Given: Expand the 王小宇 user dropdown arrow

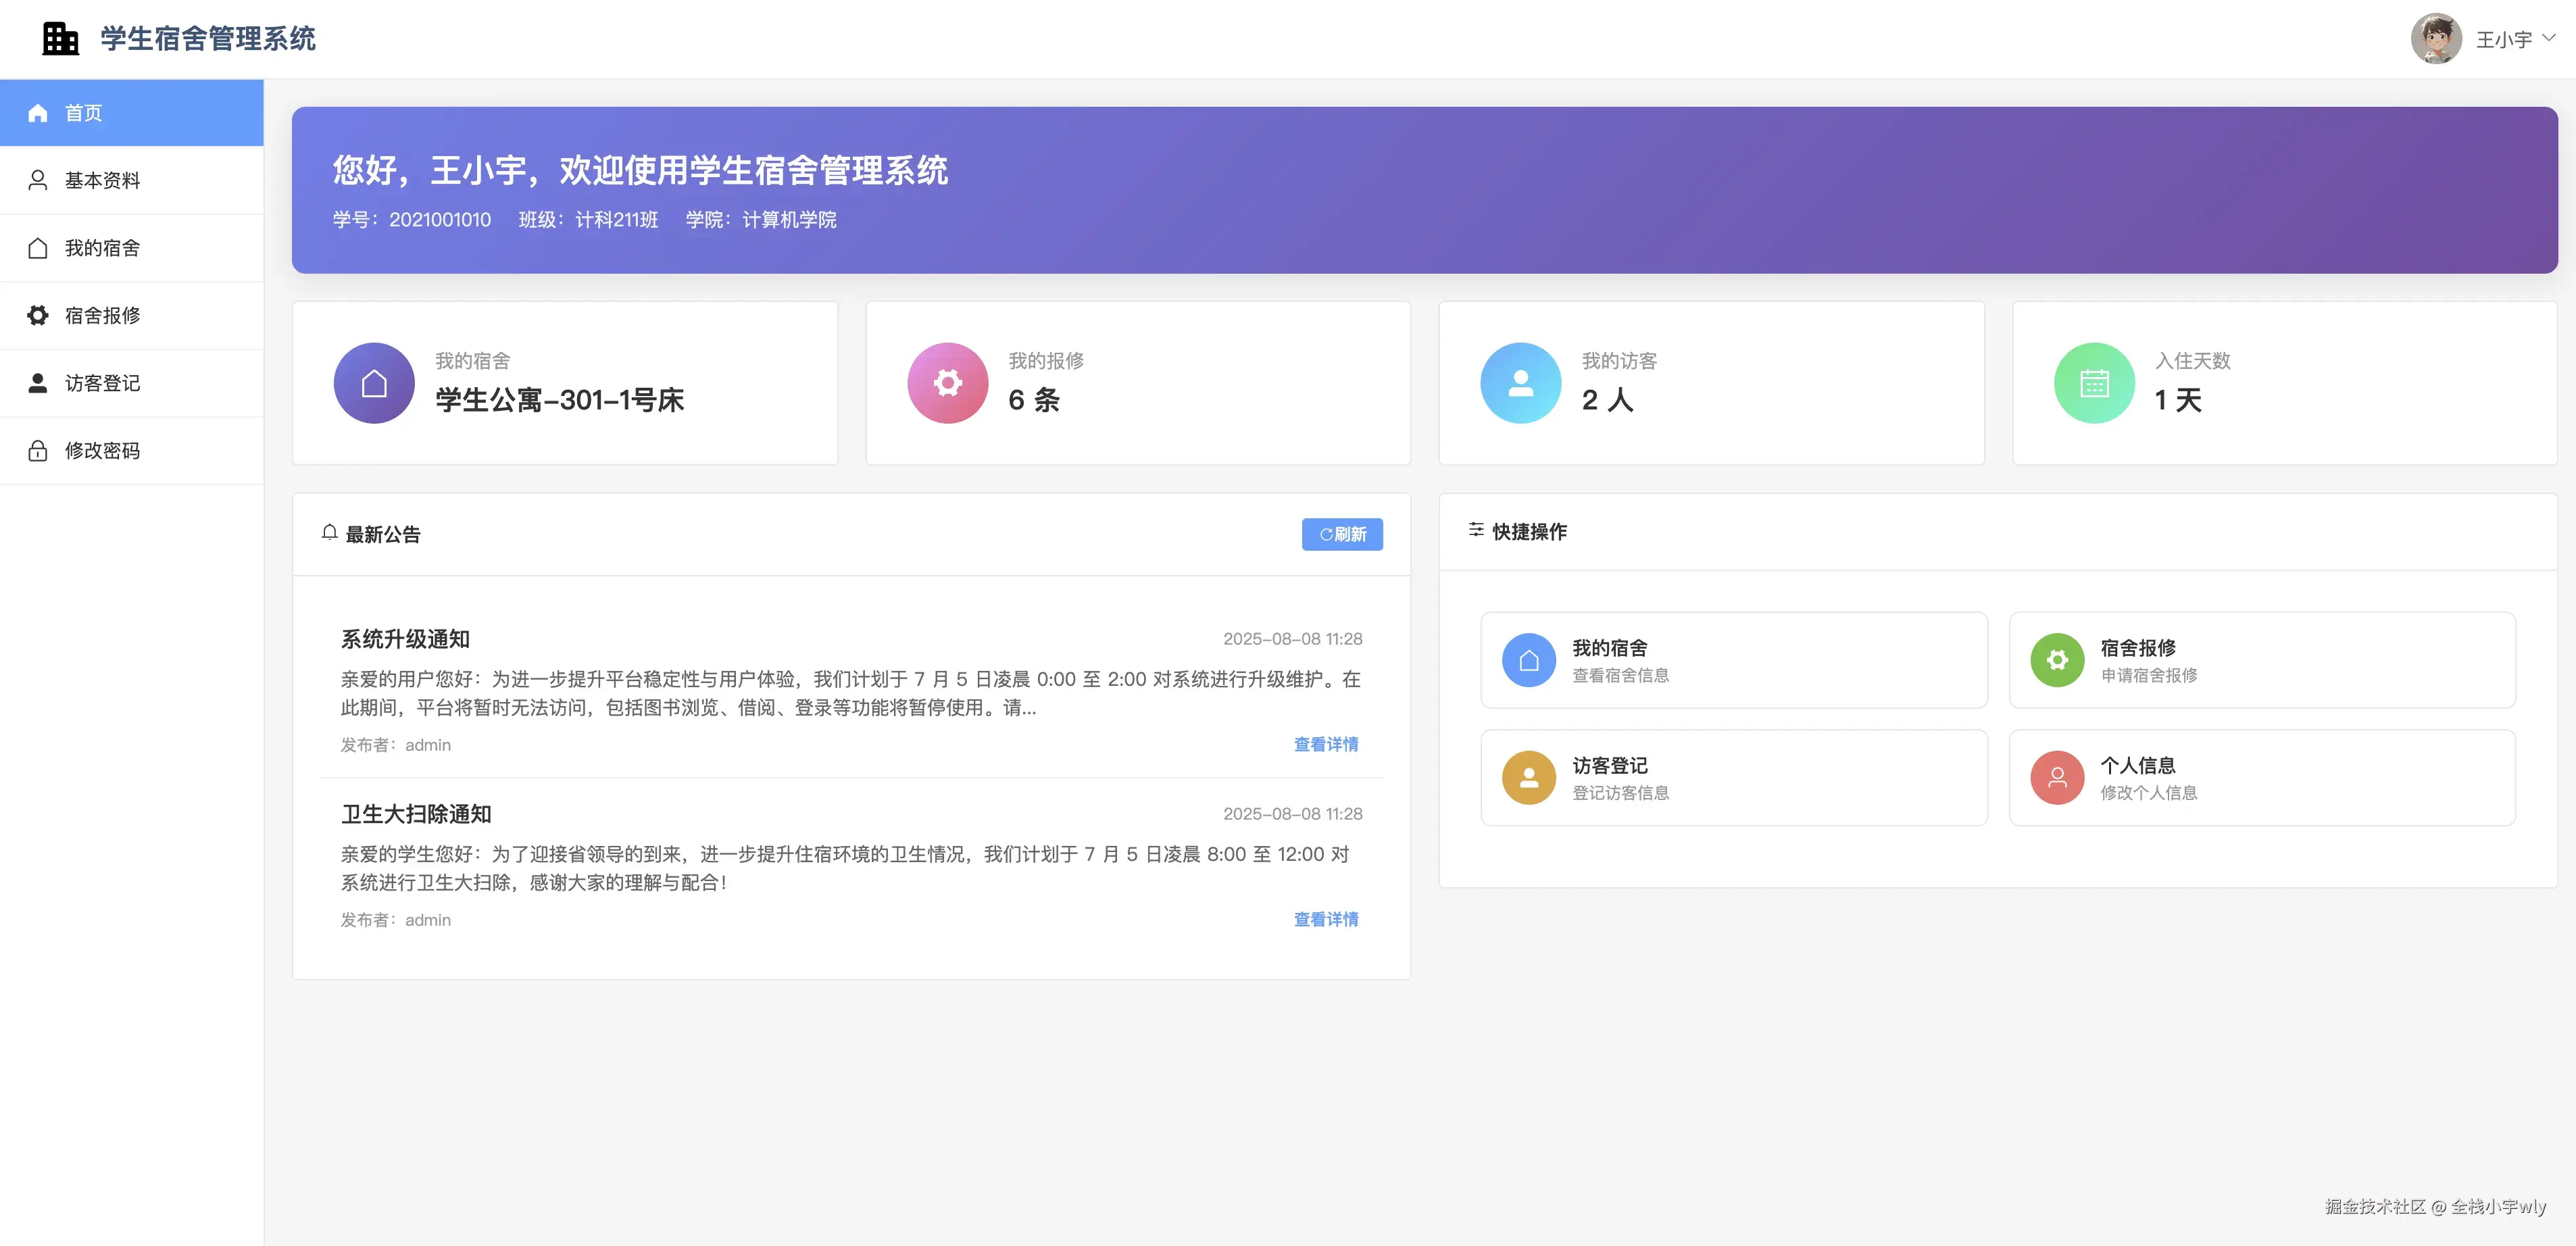Looking at the screenshot, I should coord(2549,38).
